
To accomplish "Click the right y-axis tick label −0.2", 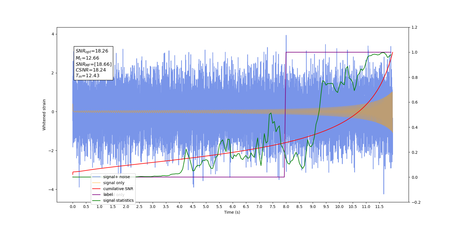I will tap(416, 202).
